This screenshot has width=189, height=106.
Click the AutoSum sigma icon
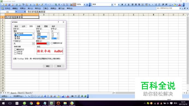tap(59, 5)
